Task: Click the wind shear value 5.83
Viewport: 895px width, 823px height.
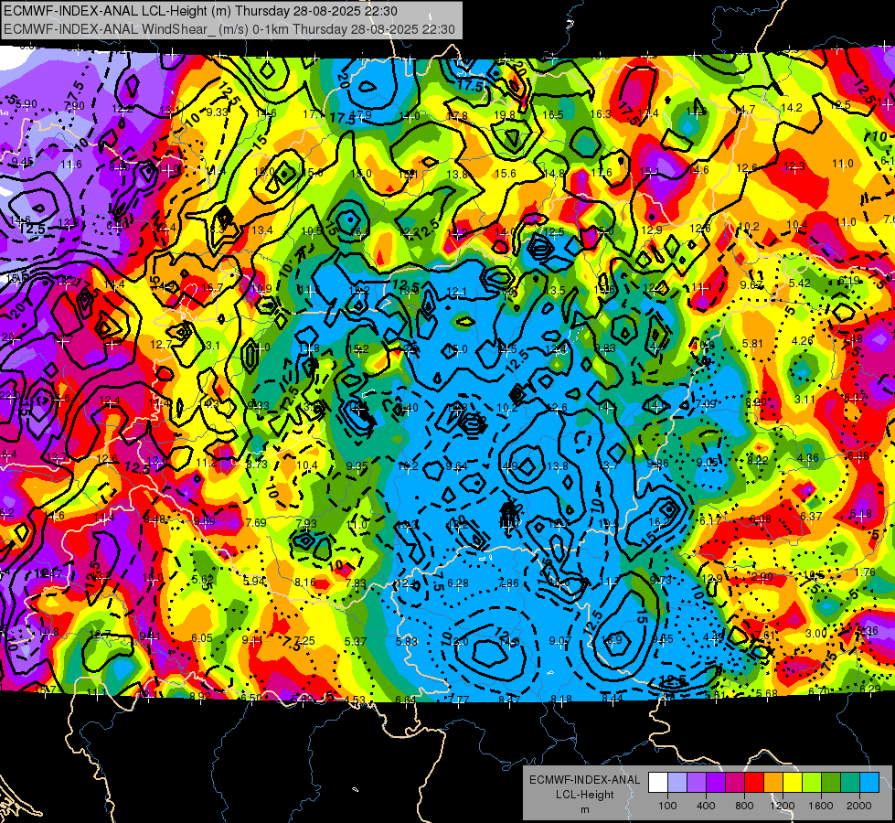Action: pos(407,642)
